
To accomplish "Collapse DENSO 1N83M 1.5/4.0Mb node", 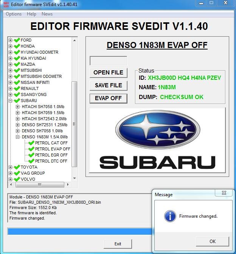I will pos(17,137).
